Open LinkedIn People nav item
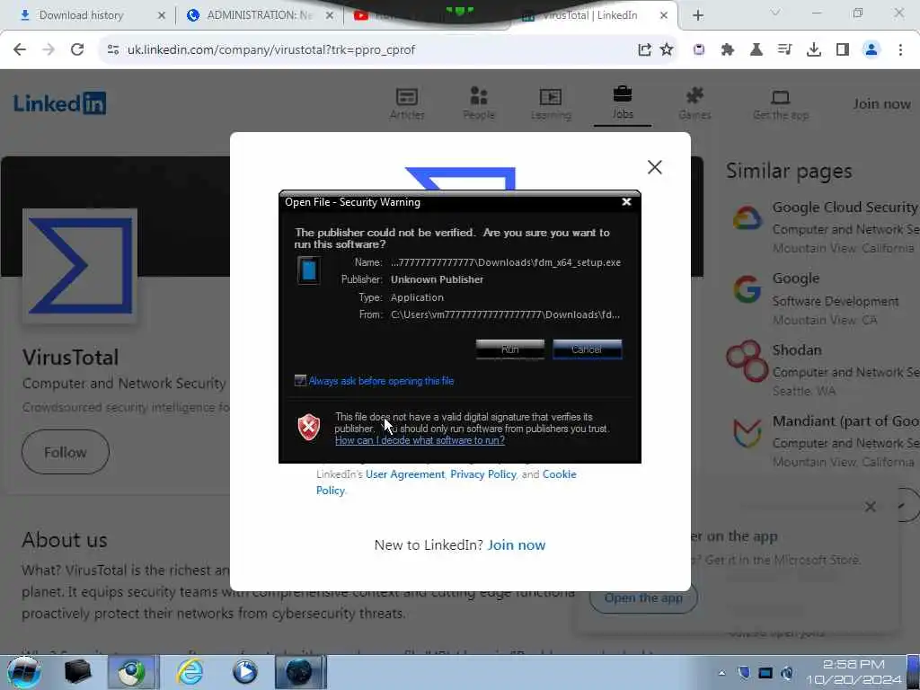Screen dimensions: 920x690 (479, 104)
